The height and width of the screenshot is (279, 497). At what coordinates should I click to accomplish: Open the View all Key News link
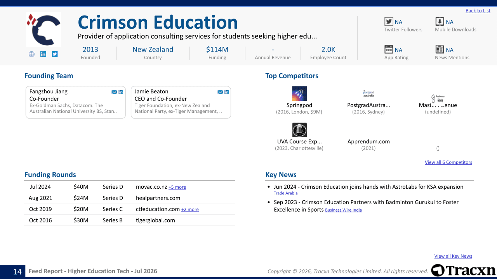pyautogui.click(x=453, y=256)
